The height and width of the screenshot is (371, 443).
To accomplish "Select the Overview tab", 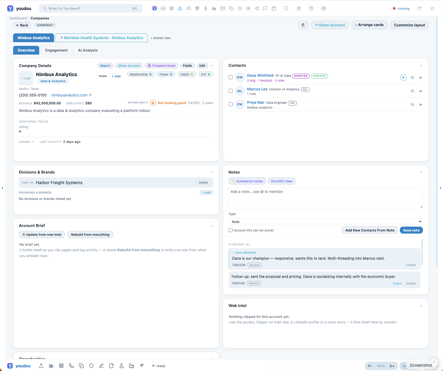I will [x=26, y=50].
